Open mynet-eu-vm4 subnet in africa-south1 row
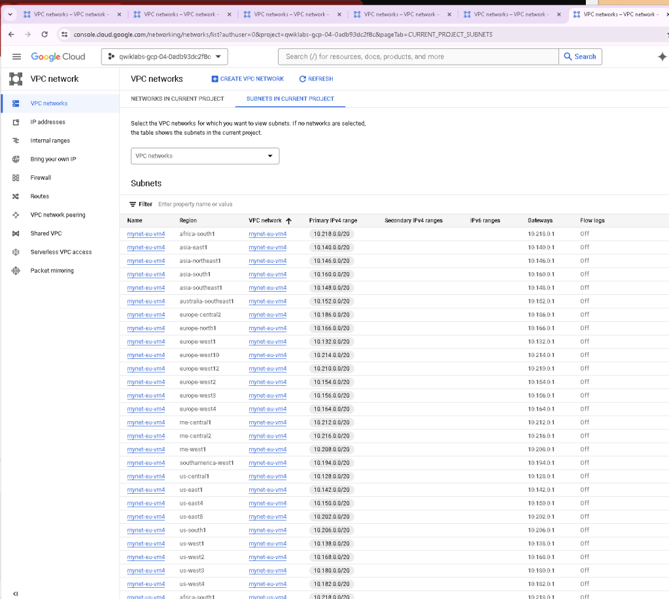669x599 pixels. point(146,234)
